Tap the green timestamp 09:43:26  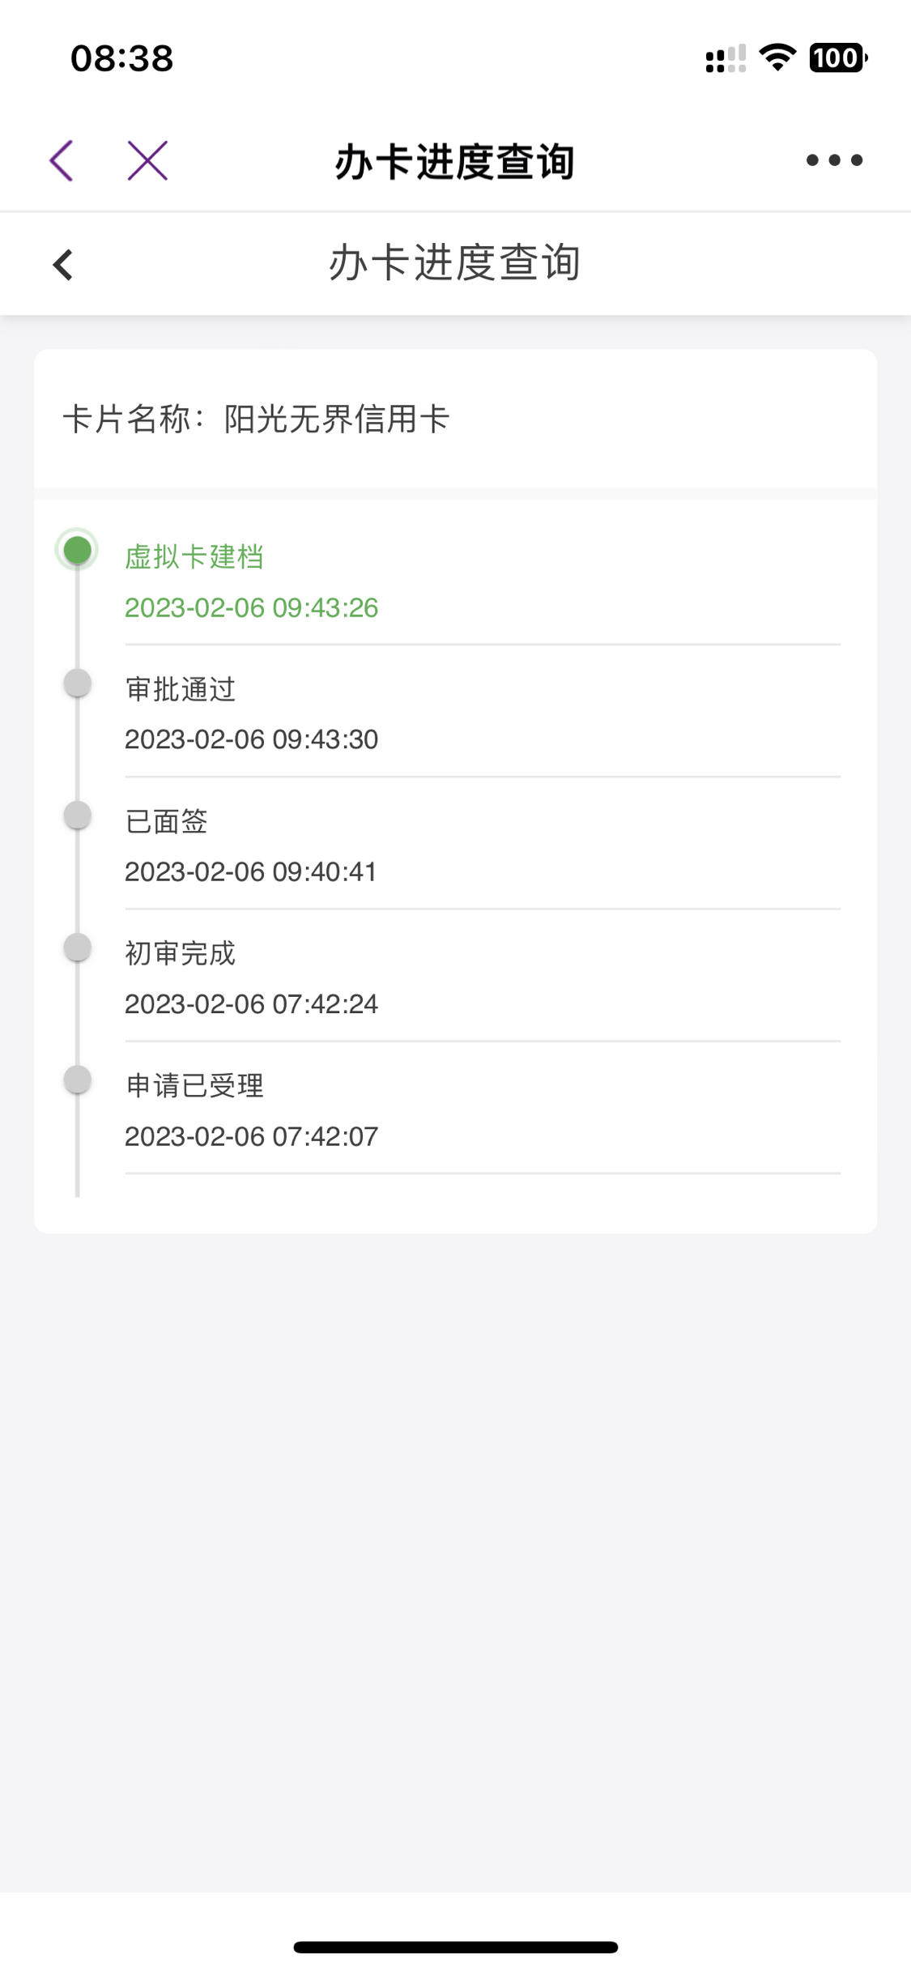pyautogui.click(x=251, y=607)
